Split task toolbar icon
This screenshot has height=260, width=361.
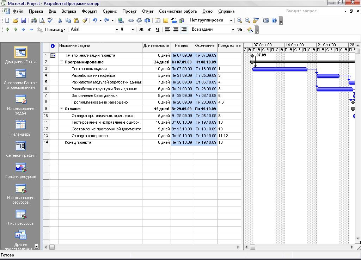[x=147, y=20]
